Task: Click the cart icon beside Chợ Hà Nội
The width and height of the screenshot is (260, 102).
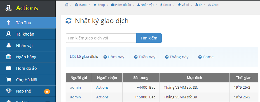Action: click(8, 79)
